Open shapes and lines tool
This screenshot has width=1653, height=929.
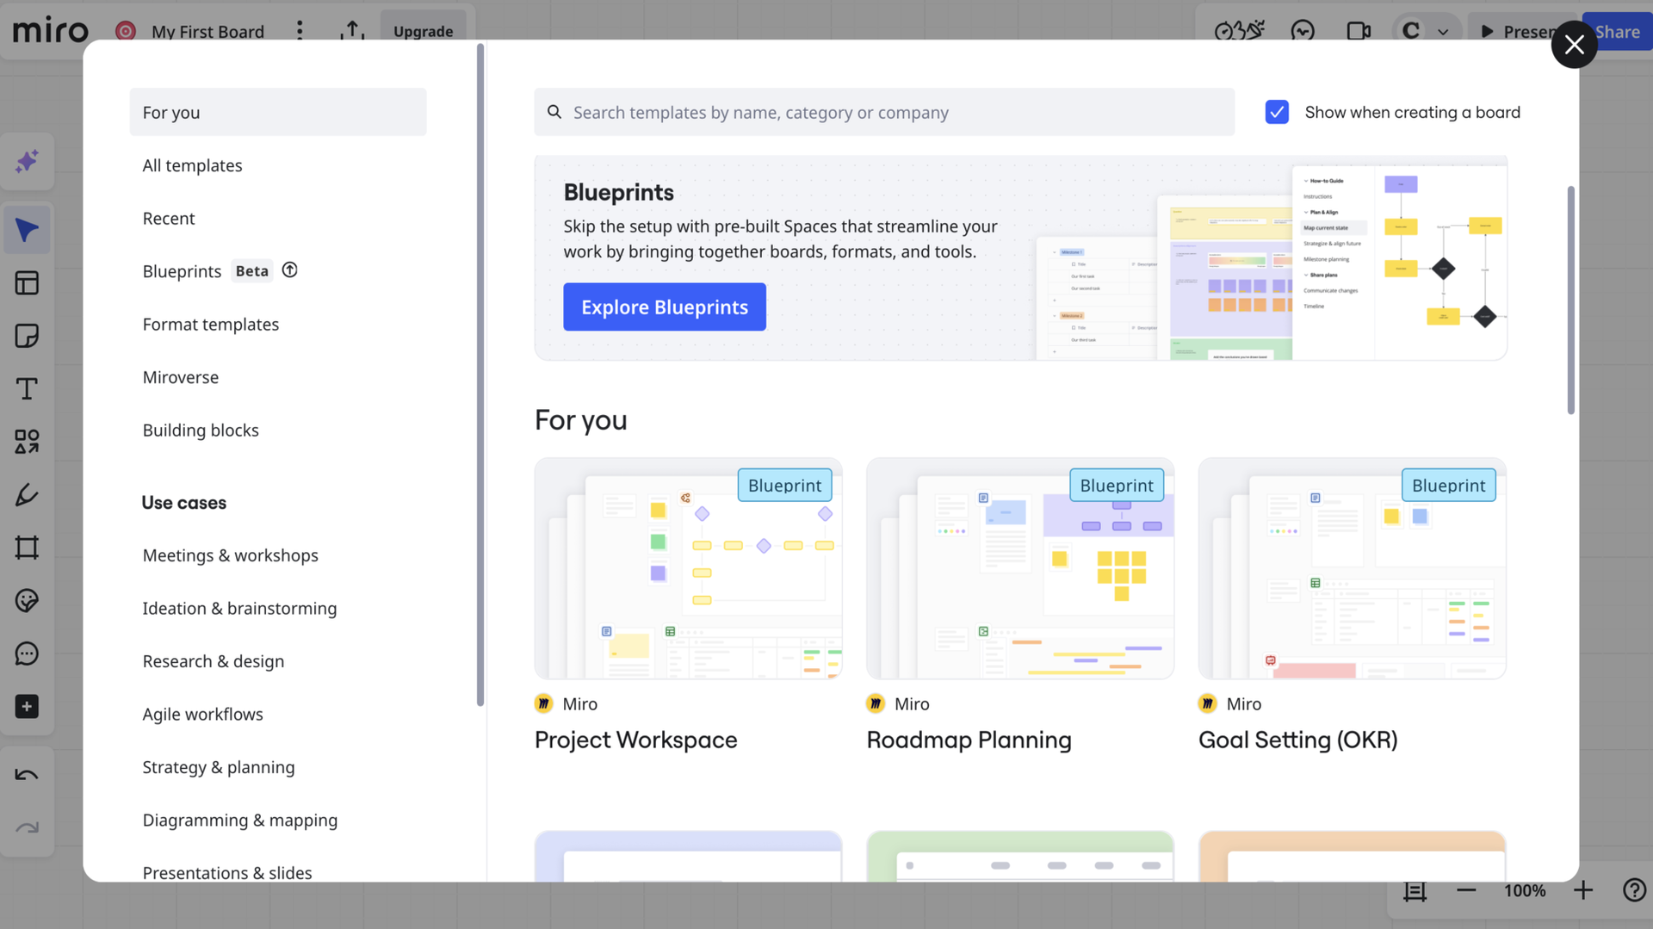point(27,442)
